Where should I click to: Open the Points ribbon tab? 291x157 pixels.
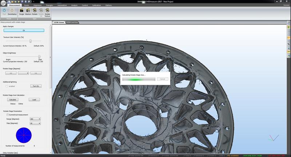coord(27,5)
